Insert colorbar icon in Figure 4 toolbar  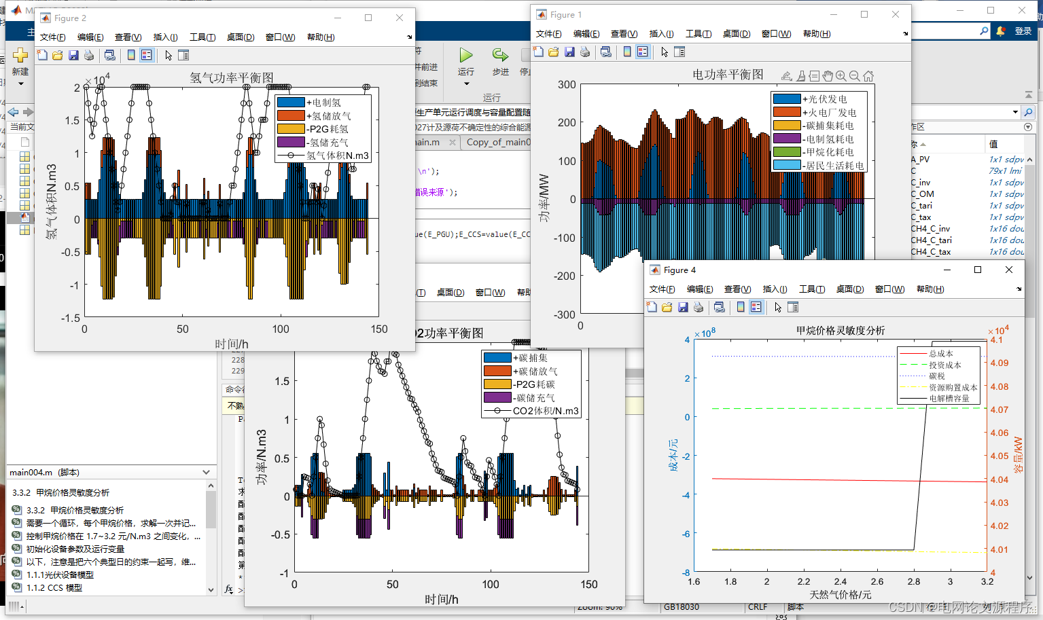pos(741,307)
